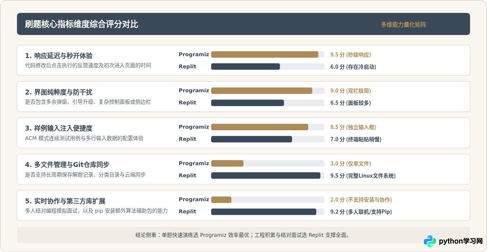Select heading 1. 响应延迟与秒开体验
Image resolution: width=487 pixels, height=252 pixels.
point(59,56)
